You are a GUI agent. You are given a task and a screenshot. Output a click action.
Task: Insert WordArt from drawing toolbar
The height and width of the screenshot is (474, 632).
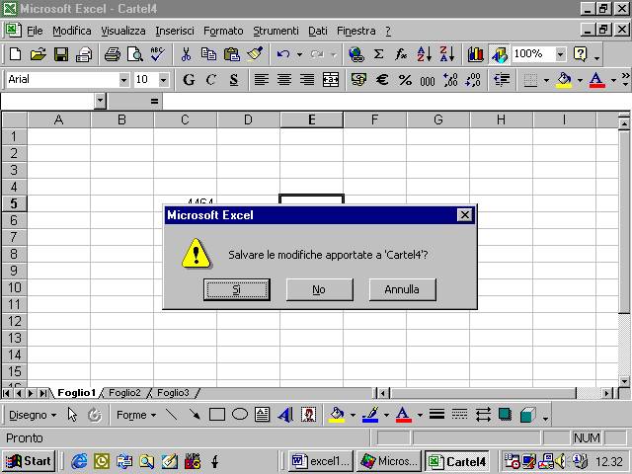[285, 415]
